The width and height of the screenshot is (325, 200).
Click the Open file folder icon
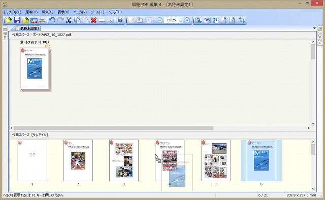point(9,20)
